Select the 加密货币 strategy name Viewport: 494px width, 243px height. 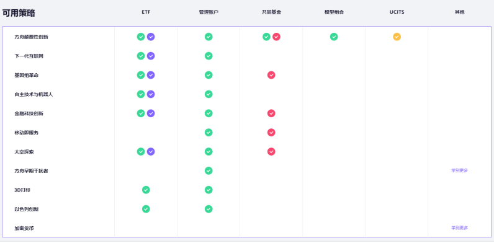click(24, 228)
